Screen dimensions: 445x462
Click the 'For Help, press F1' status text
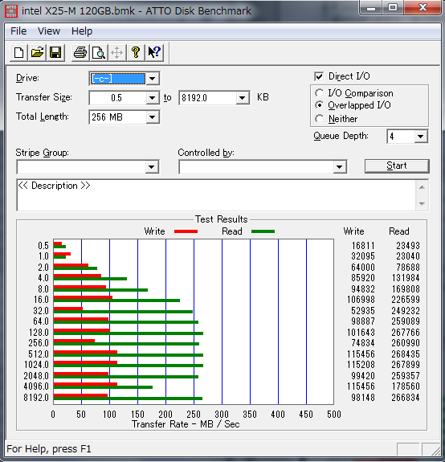(x=49, y=448)
